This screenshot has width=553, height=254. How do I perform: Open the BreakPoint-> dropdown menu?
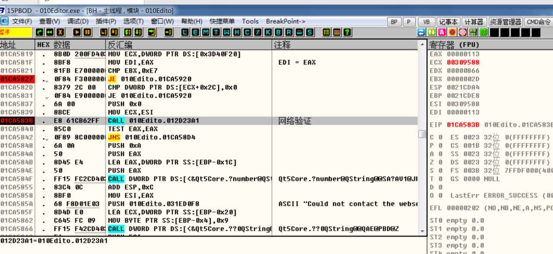click(286, 21)
